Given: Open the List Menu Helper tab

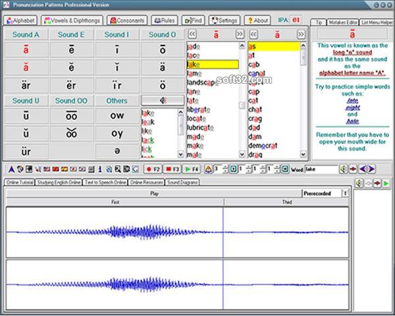Looking at the screenshot, I should (377, 22).
